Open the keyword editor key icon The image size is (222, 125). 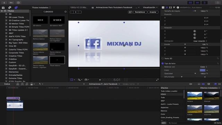(x=11, y=2)
